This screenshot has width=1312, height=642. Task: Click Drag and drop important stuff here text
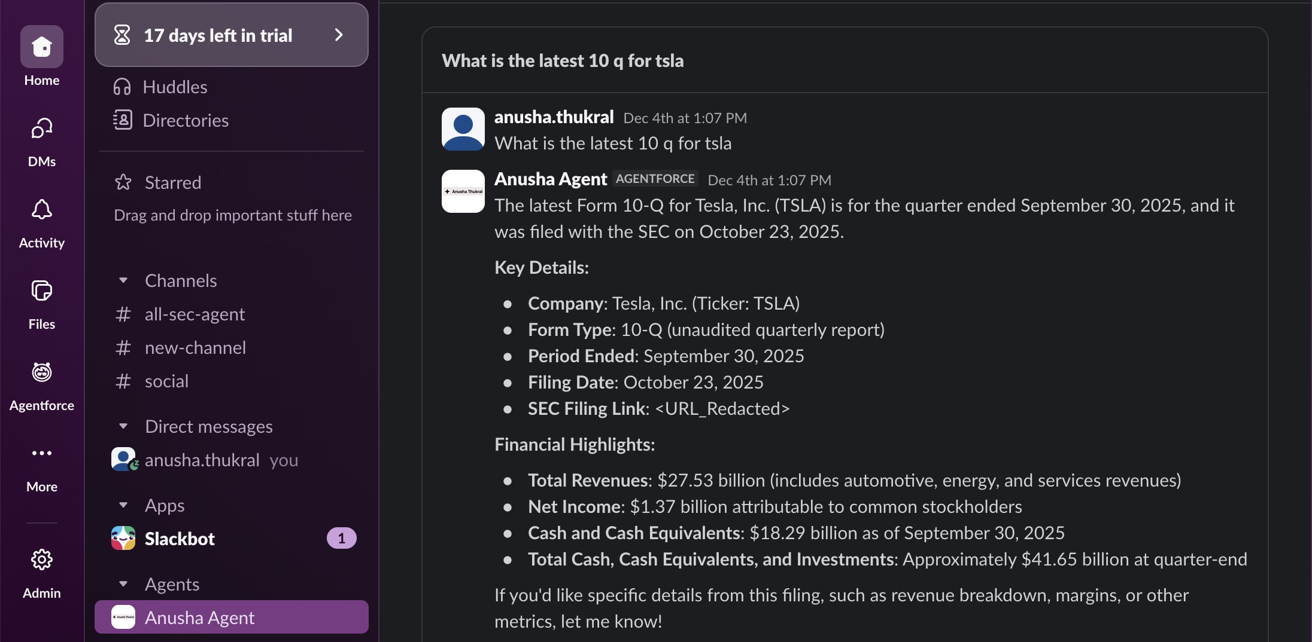[233, 215]
